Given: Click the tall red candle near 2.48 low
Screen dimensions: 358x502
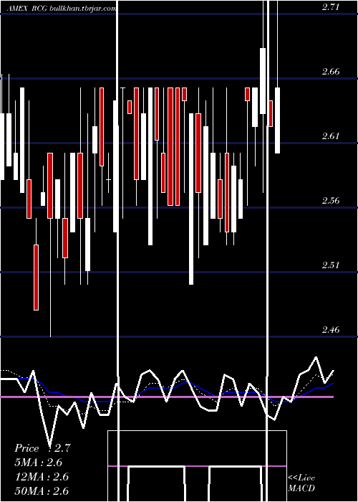Looking at the screenshot, I should click(36, 278).
